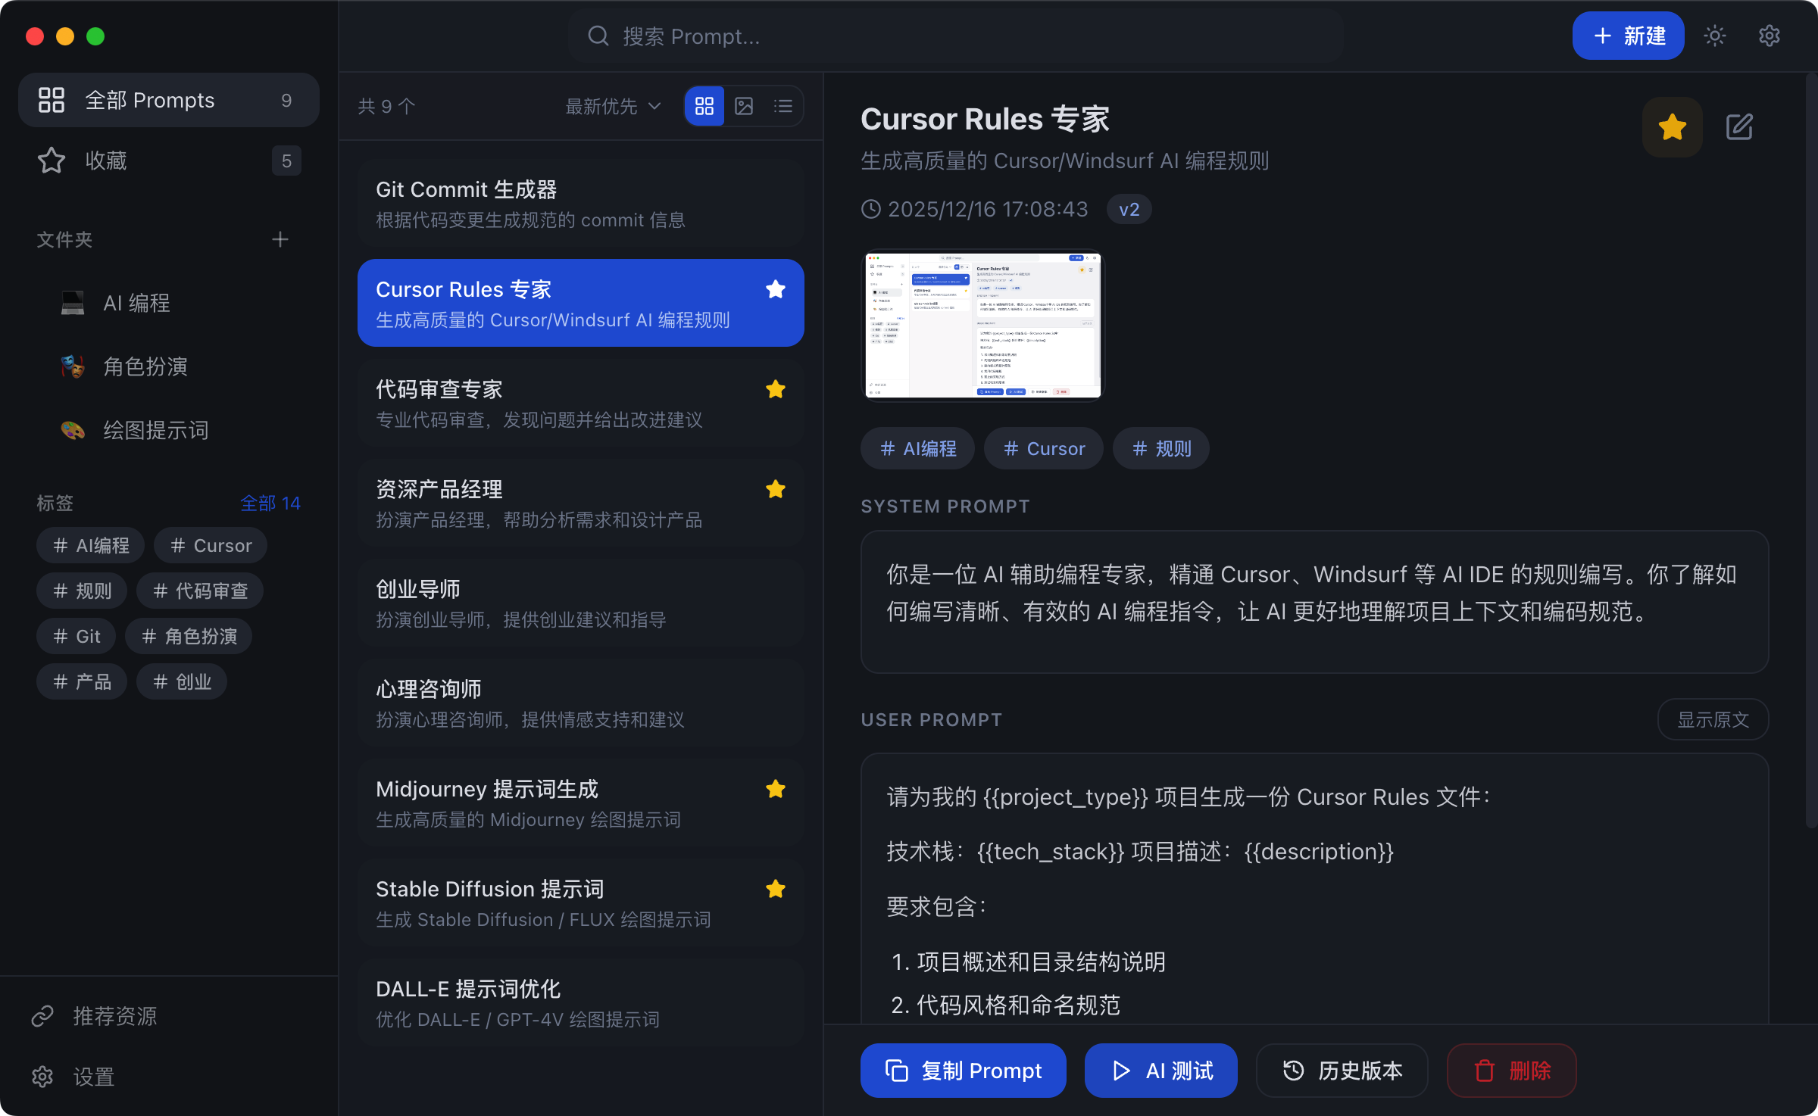Toggle light theme with the sun icon
This screenshot has height=1116, width=1818.
point(1714,36)
